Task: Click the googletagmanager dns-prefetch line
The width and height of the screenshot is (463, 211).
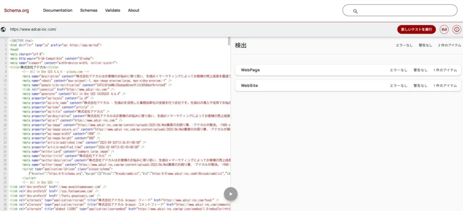Action: point(58,187)
